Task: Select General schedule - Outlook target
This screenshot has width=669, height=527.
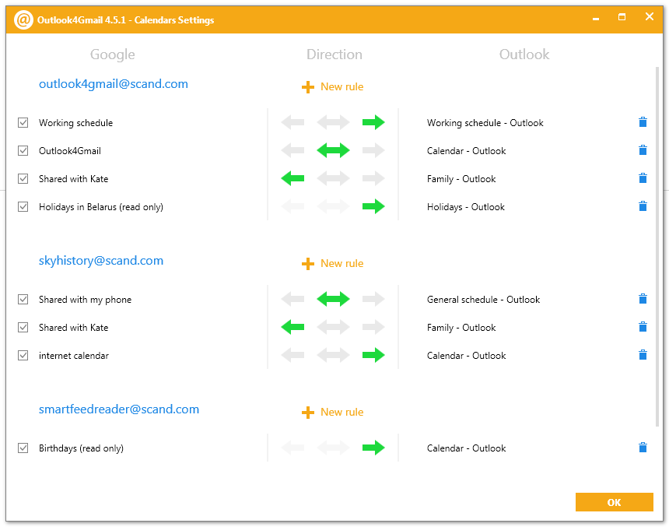Action: pos(483,300)
